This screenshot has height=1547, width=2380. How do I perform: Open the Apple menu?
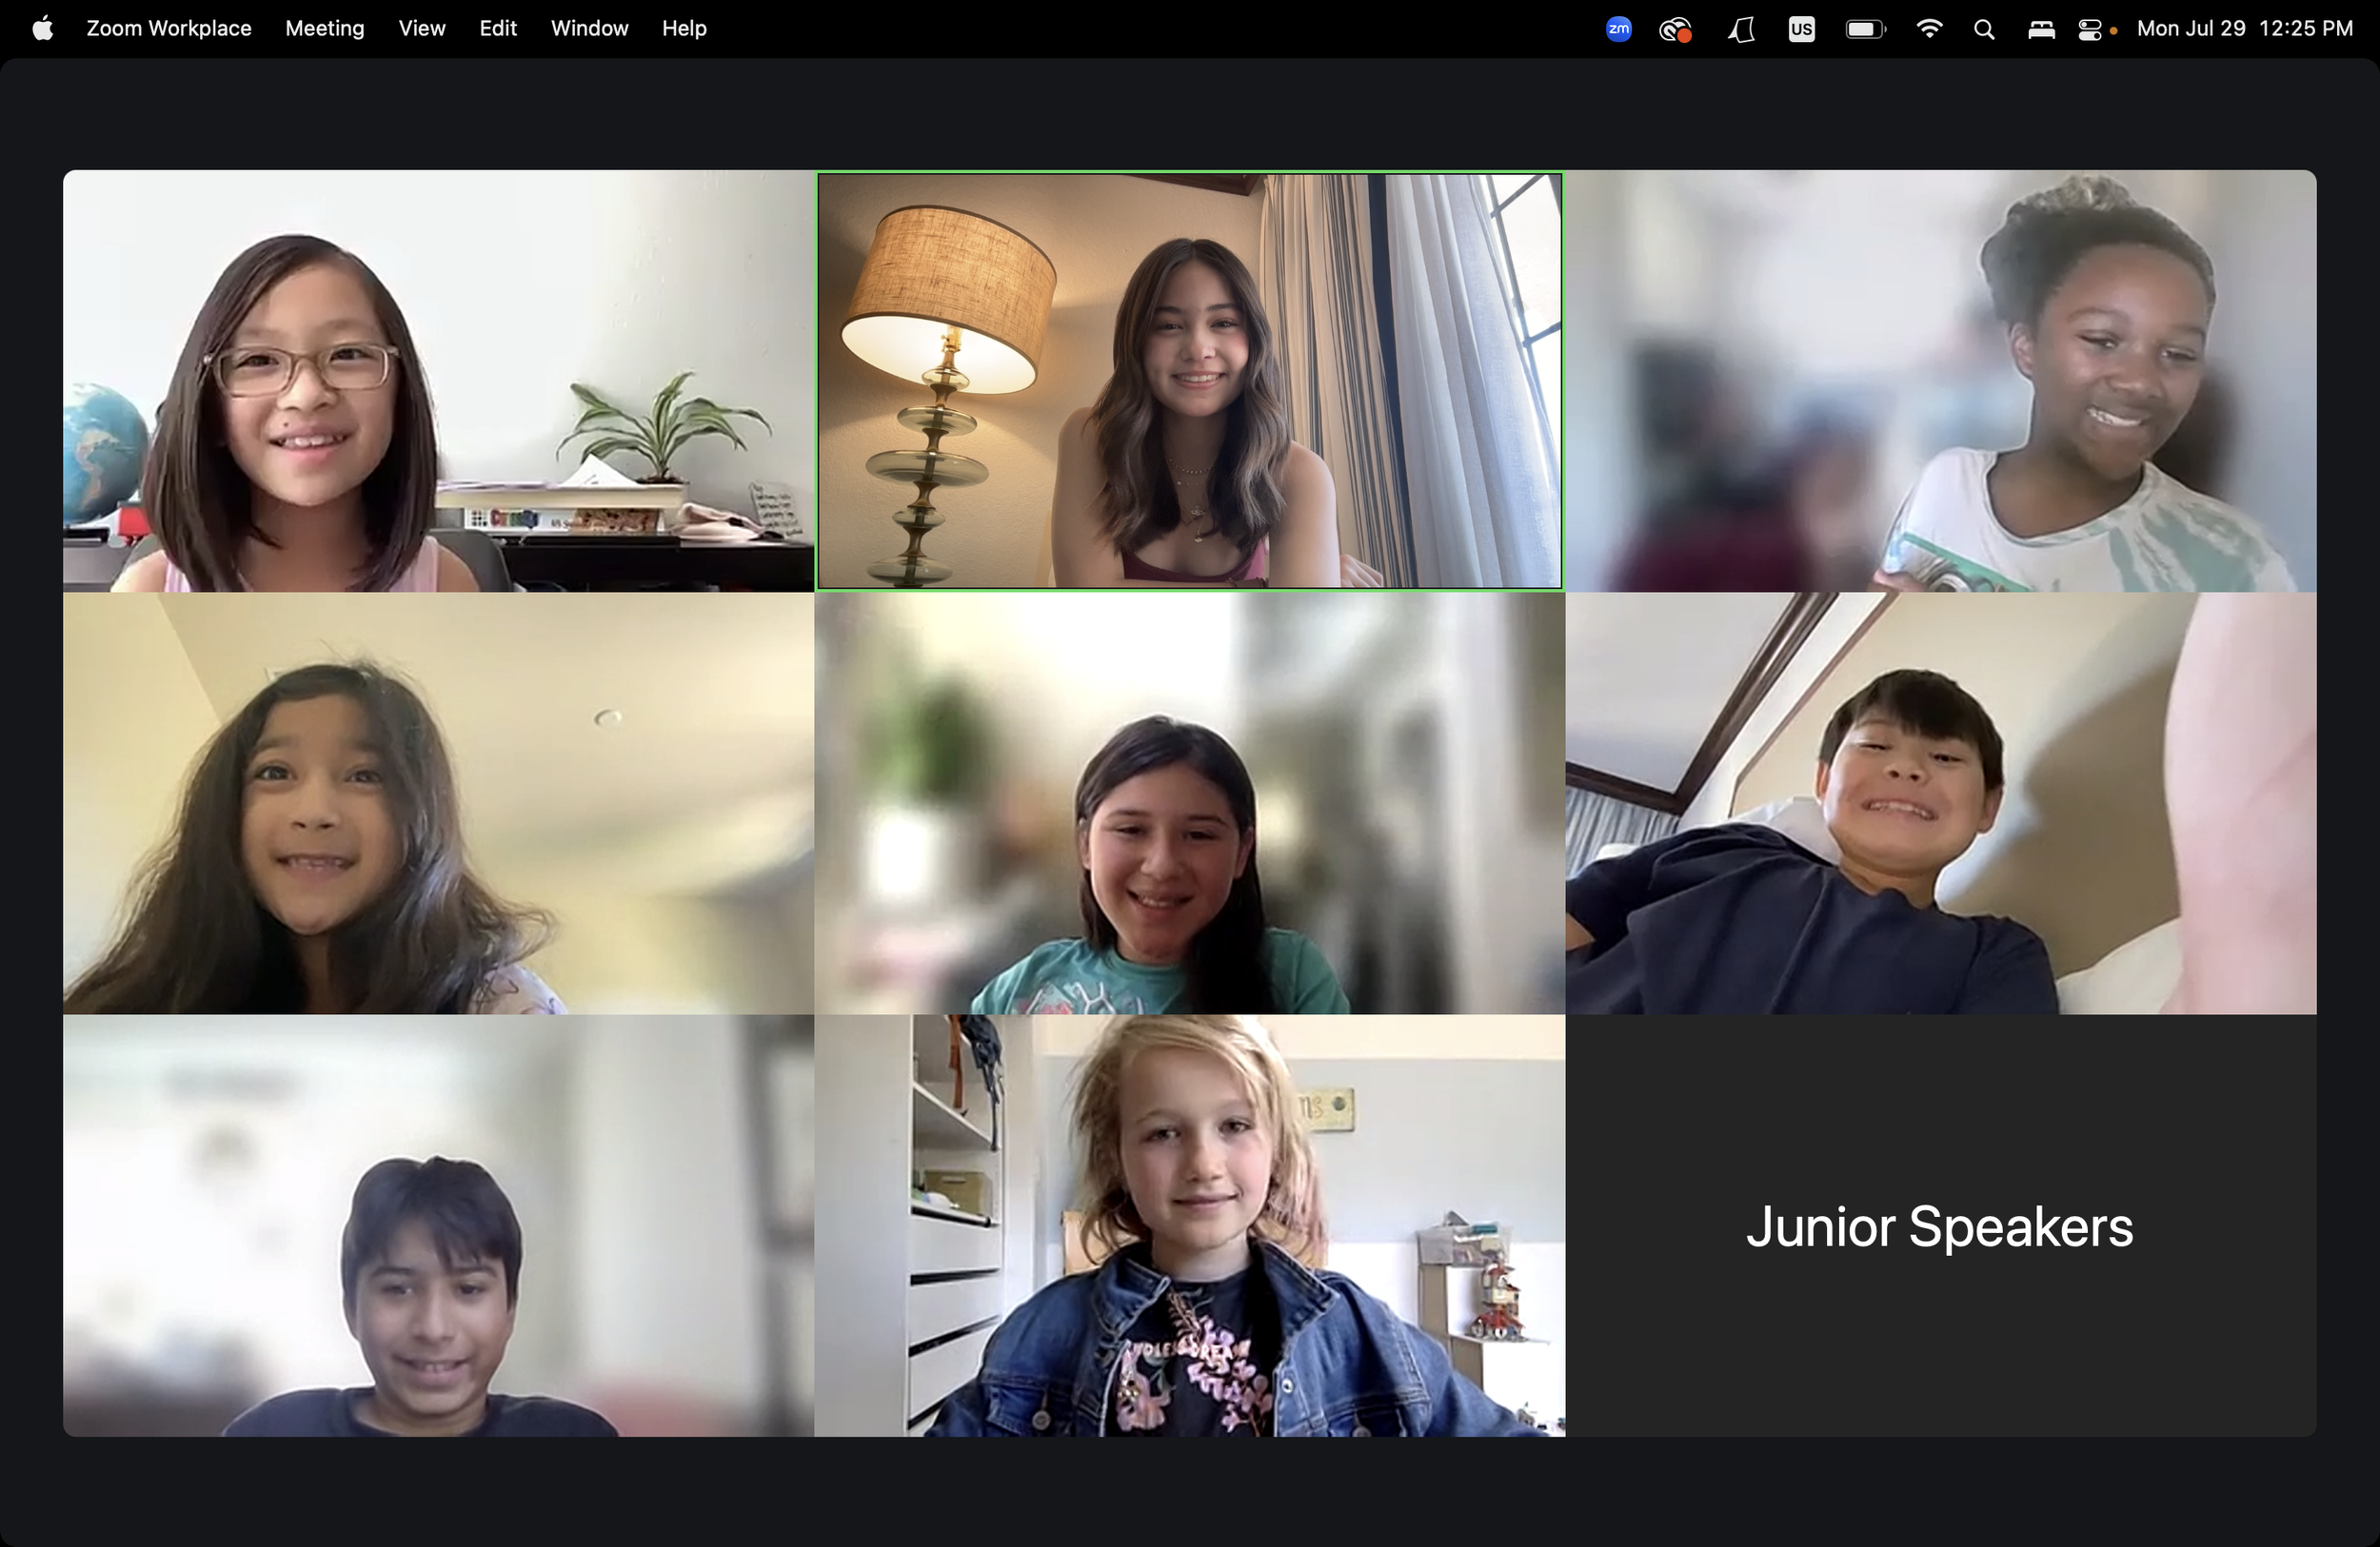point(42,29)
